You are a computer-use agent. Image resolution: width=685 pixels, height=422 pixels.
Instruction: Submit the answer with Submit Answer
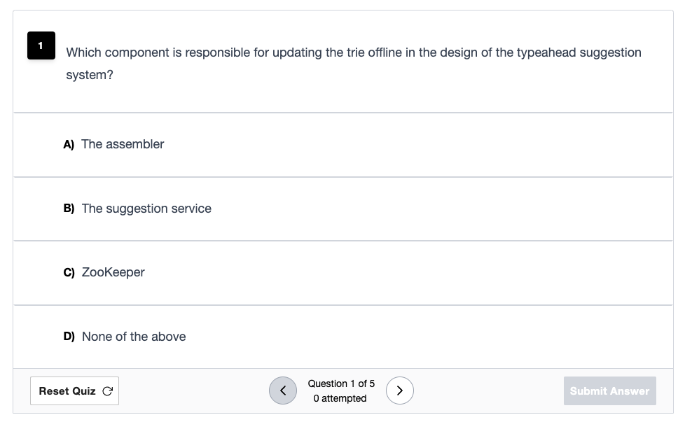(x=609, y=391)
